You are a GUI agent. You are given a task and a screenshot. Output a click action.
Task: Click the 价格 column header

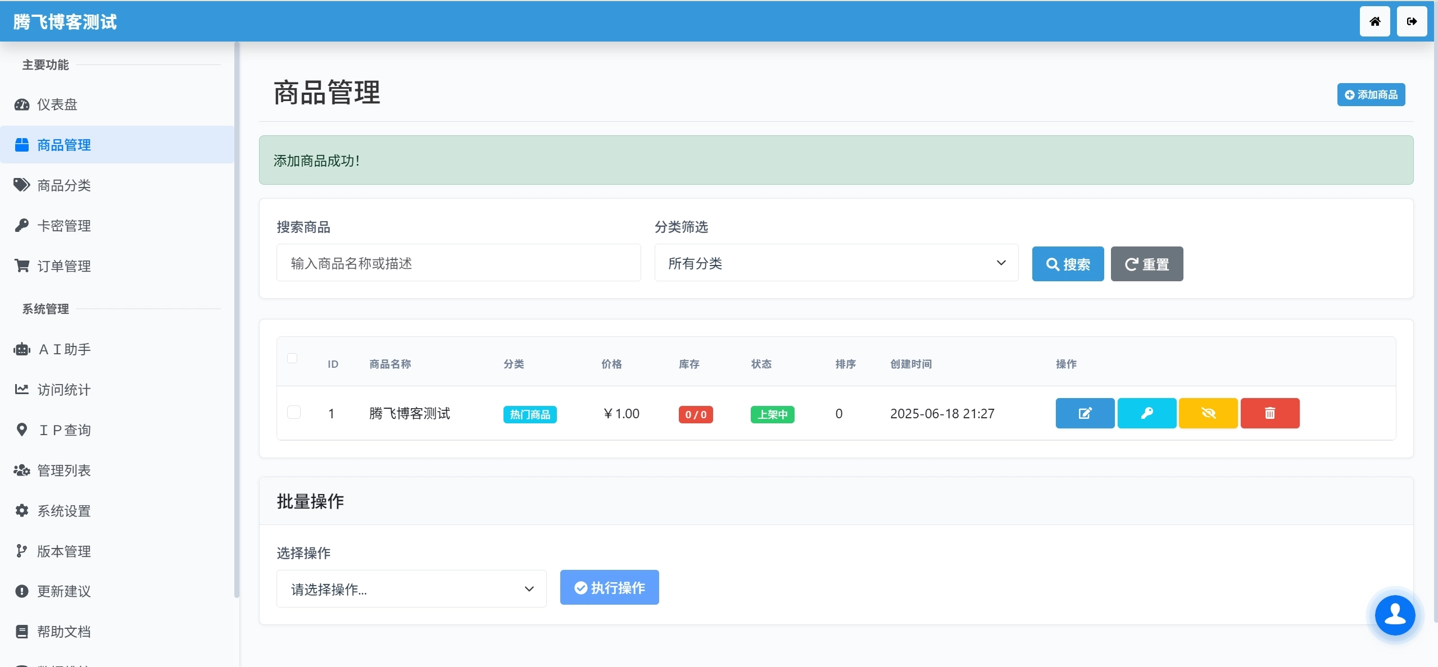pos(611,364)
